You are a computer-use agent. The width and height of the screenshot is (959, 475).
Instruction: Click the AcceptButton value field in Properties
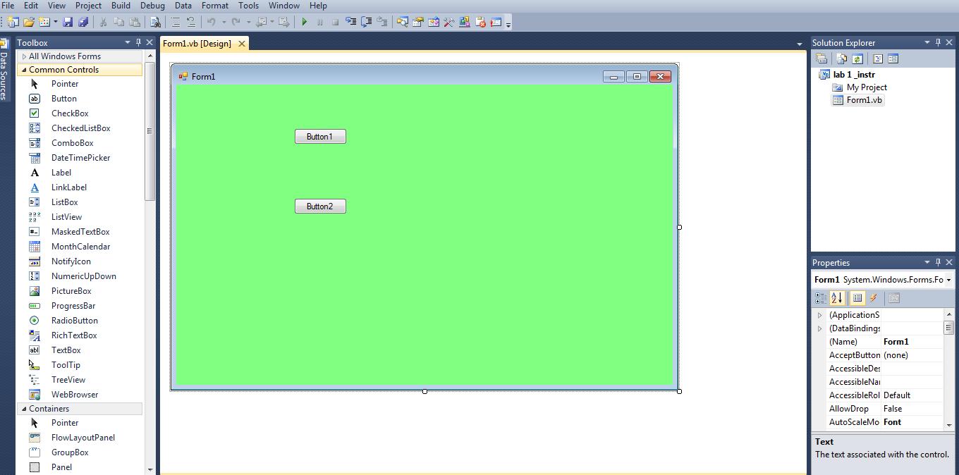[x=913, y=355]
